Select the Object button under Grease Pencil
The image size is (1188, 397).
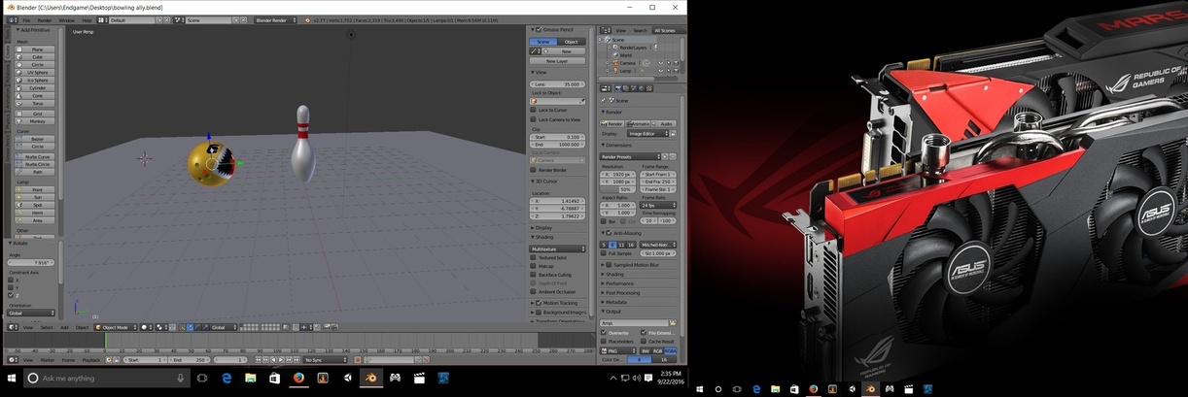click(572, 42)
